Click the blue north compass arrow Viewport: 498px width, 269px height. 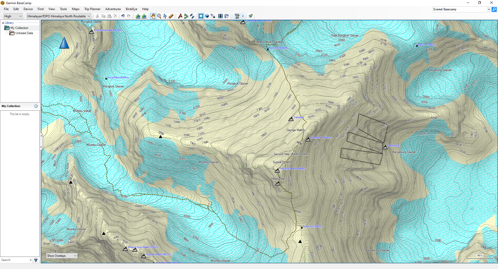[x=64, y=43]
